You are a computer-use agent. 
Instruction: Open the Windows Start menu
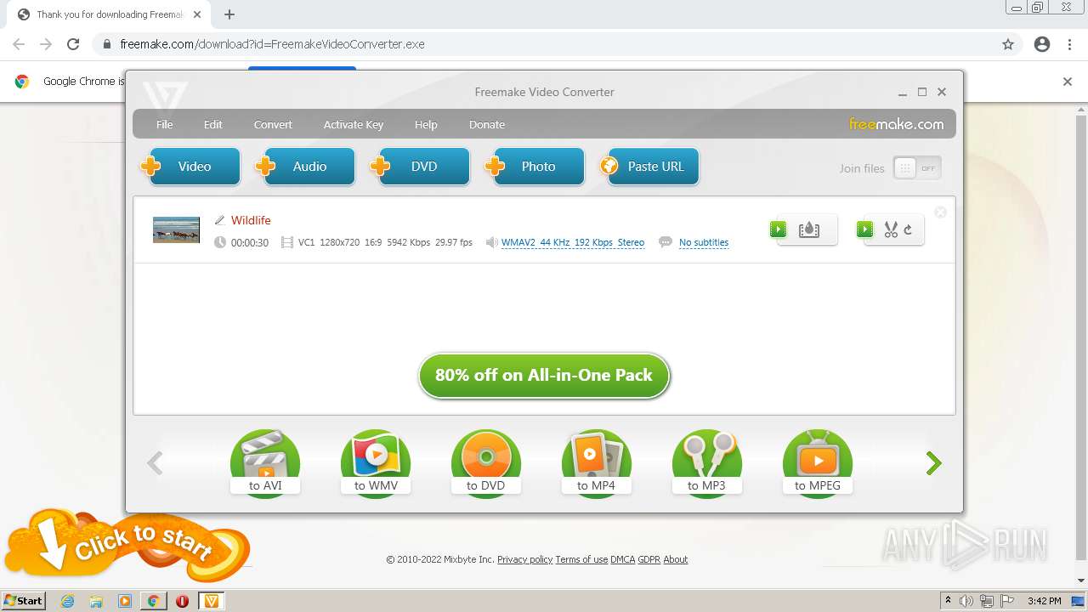24,600
